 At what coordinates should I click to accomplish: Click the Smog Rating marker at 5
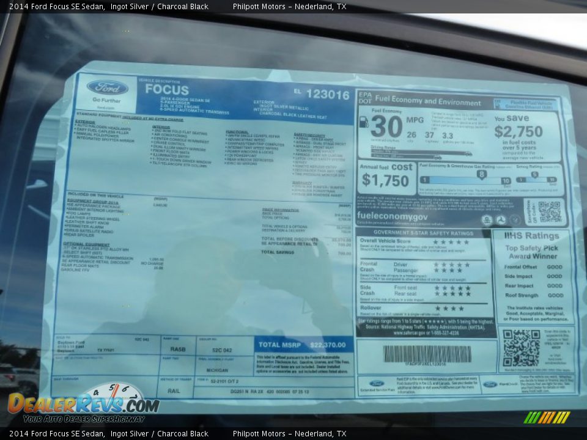(x=534, y=174)
